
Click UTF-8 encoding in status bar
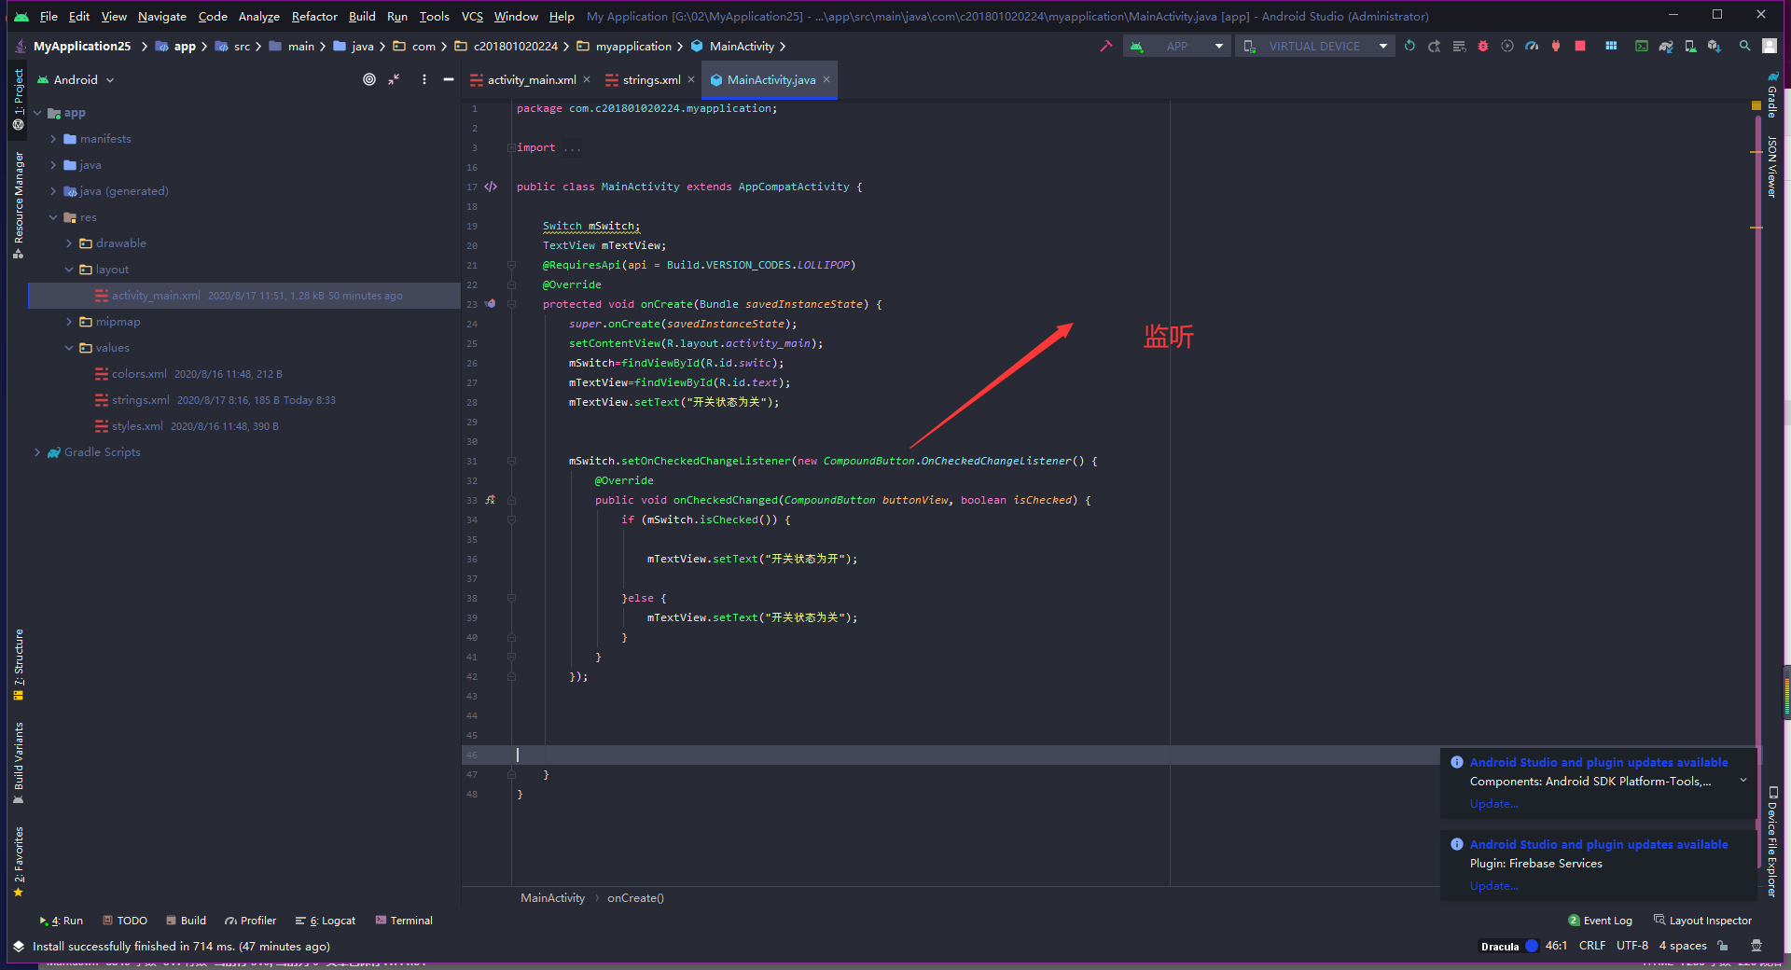coord(1631,946)
